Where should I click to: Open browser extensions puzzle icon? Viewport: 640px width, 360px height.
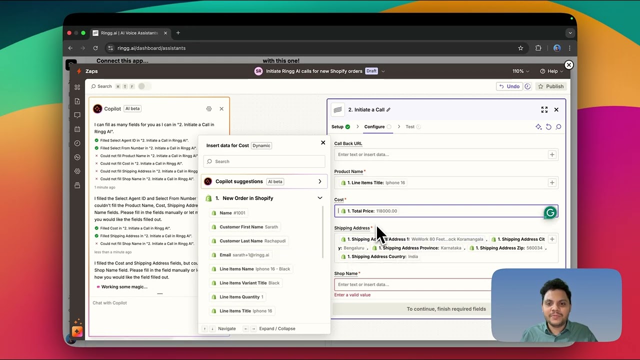(538, 48)
